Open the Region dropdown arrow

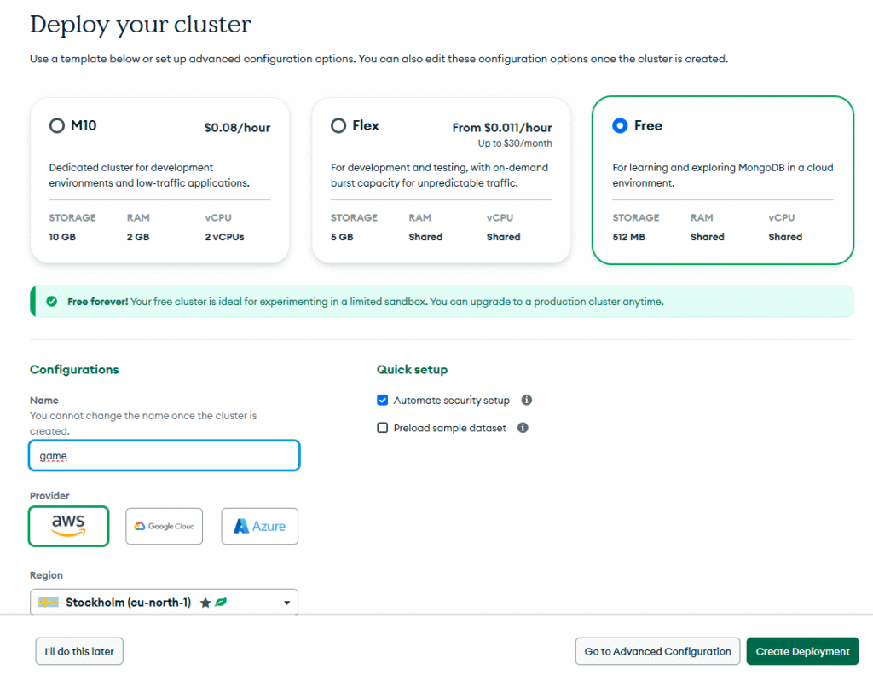click(x=287, y=603)
